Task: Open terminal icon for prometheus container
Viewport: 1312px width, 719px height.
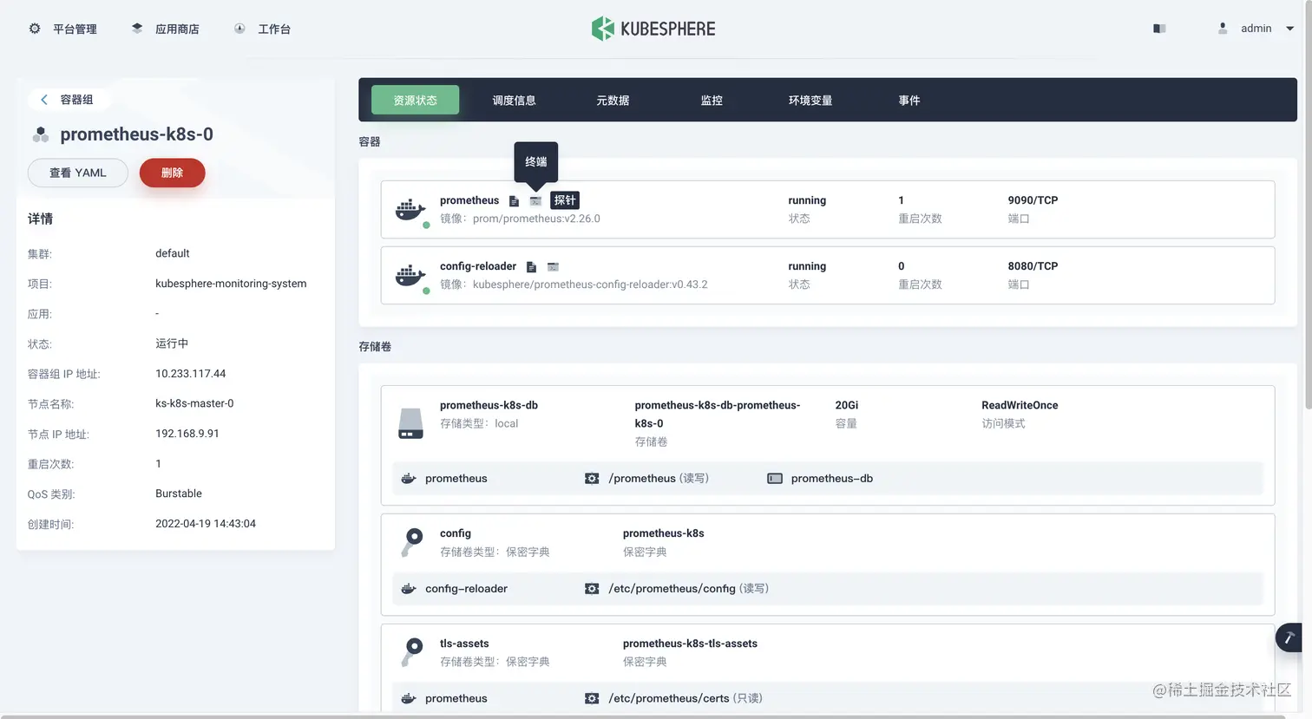Action: 535,200
